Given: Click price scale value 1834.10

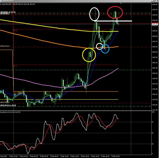Looking at the screenshot, I should [155, 15].
